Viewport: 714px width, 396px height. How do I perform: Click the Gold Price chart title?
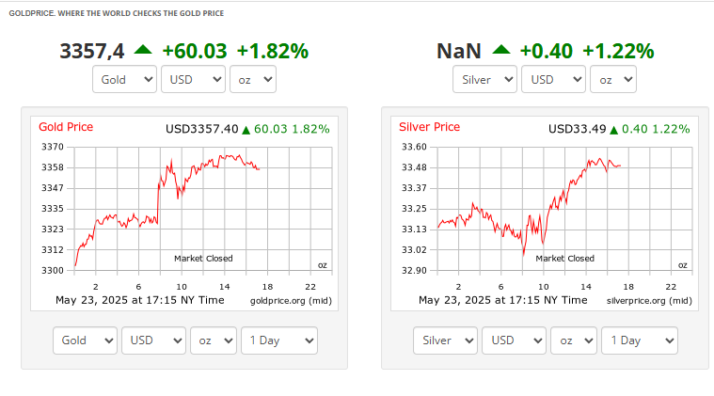pos(66,127)
